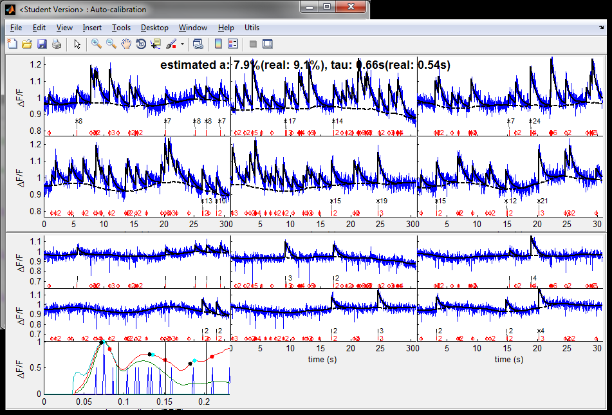Open the Edit menu
This screenshot has height=415, width=612.
tap(39, 28)
